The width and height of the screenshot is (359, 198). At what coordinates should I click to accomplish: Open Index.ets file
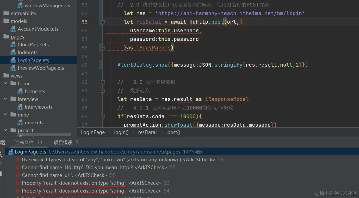pos(28,52)
